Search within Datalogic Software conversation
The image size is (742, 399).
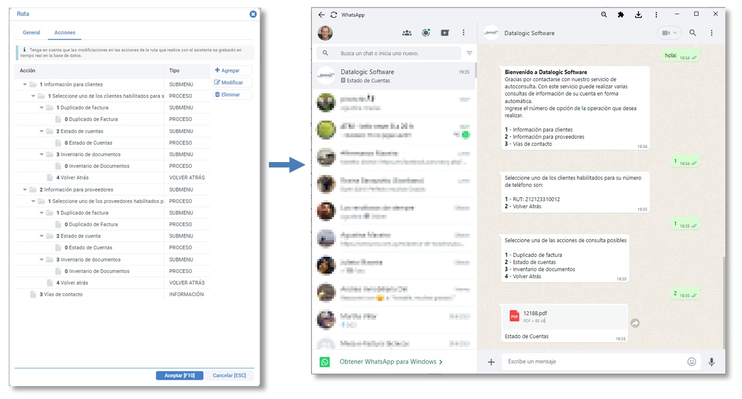(x=692, y=33)
